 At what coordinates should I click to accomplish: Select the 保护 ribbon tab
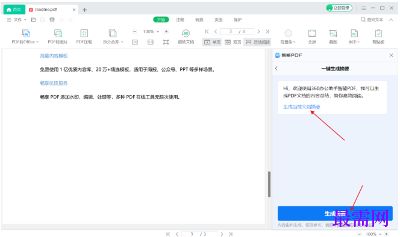pos(237,20)
